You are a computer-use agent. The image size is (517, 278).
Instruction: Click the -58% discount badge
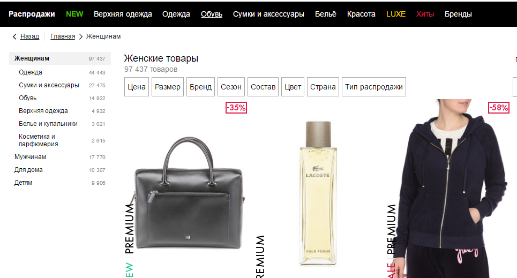coord(499,108)
